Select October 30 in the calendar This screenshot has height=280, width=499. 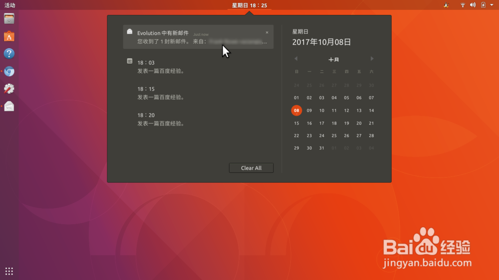coord(309,148)
